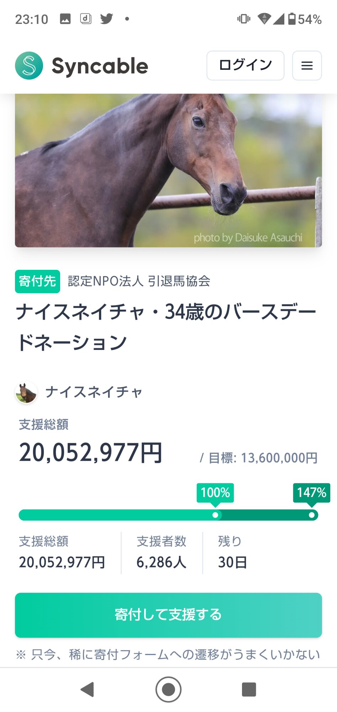The image size is (337, 712).
Task: Open recent apps with square button
Action: [249, 690]
